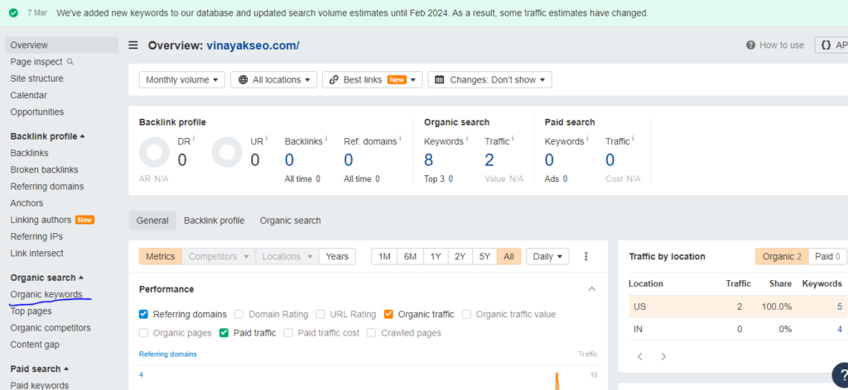Open the All locations dropdown

tap(273, 80)
